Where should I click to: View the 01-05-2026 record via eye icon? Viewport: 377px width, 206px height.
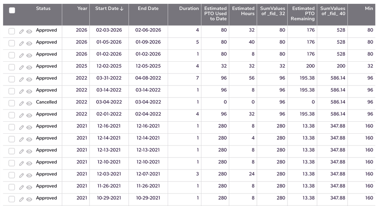tap(29, 43)
